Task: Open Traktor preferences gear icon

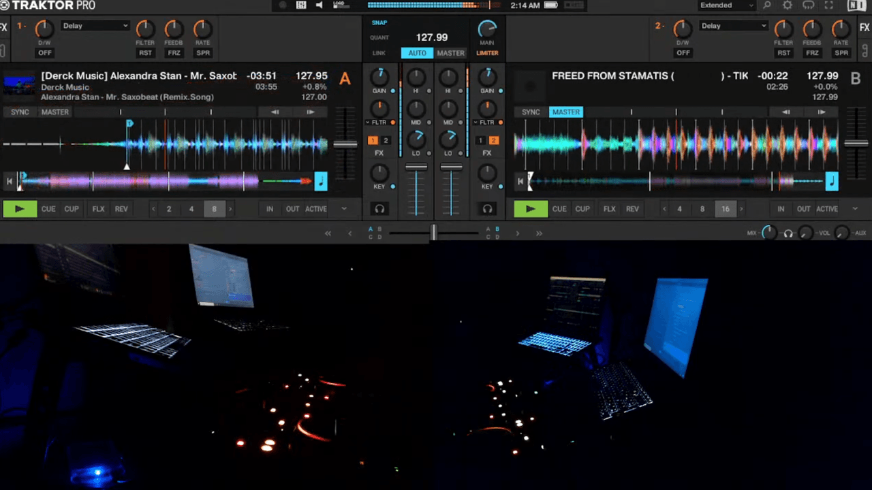Action: tap(788, 5)
